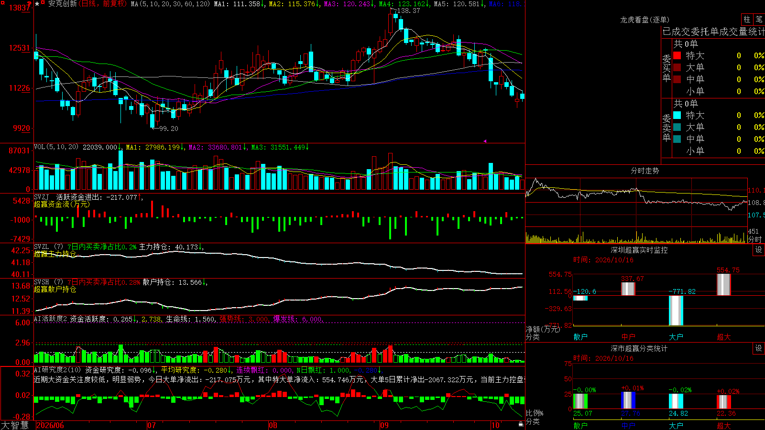Click the 138.37 high price label
765x430 pixels.
click(x=409, y=11)
